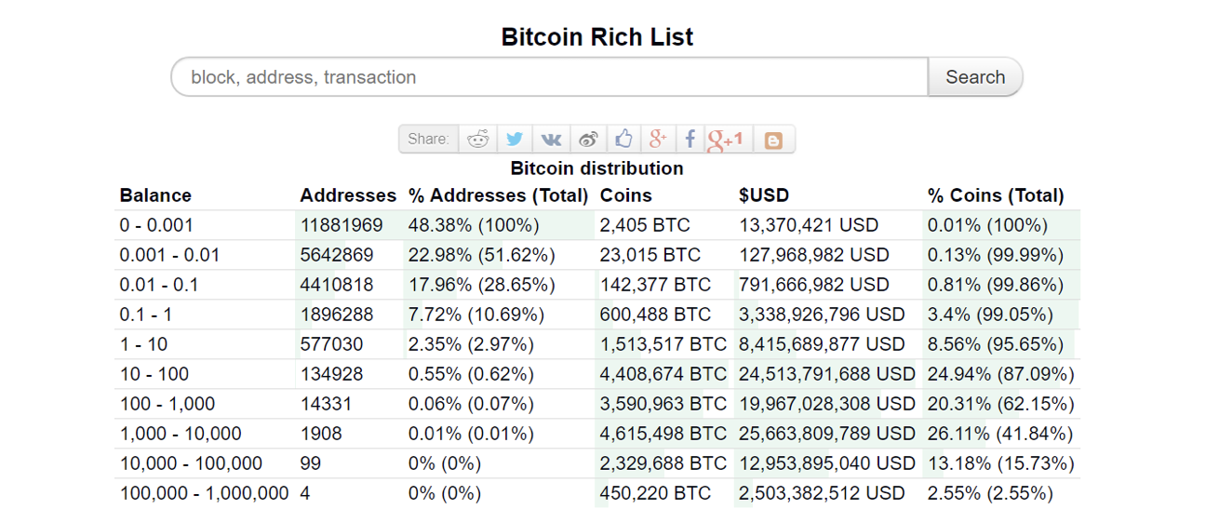Click the Coins column header
Screen dimensions: 1219x523
[625, 195]
